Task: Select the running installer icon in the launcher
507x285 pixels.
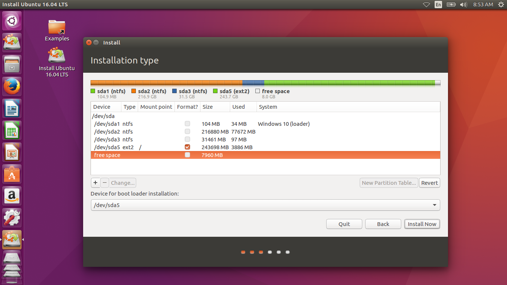Action: (x=12, y=240)
